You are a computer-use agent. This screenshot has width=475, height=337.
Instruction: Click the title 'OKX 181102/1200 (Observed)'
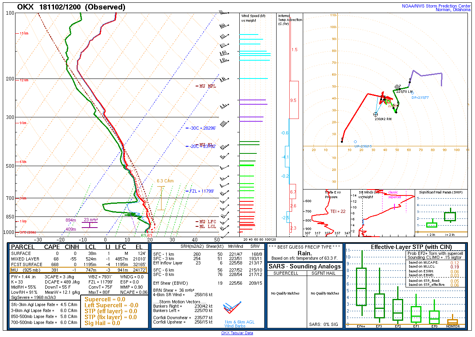(71, 7)
